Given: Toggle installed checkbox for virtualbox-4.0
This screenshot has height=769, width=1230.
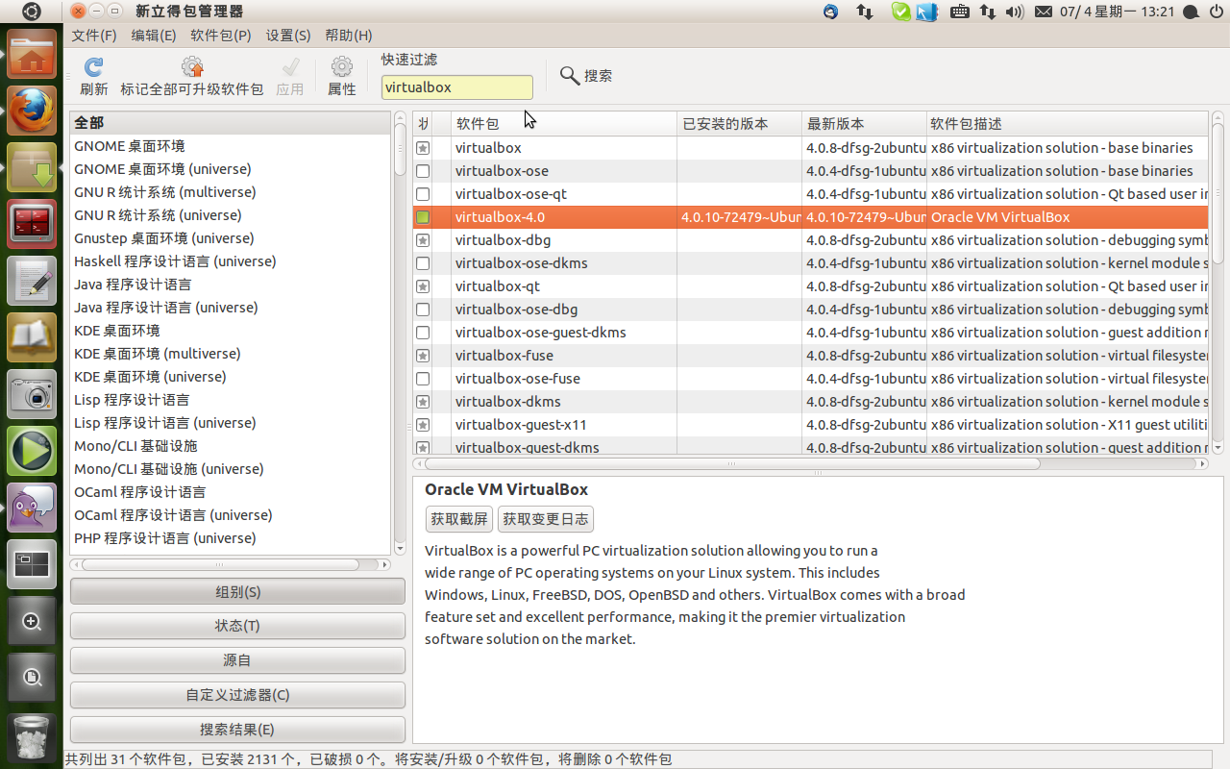Looking at the screenshot, I should coord(423,217).
